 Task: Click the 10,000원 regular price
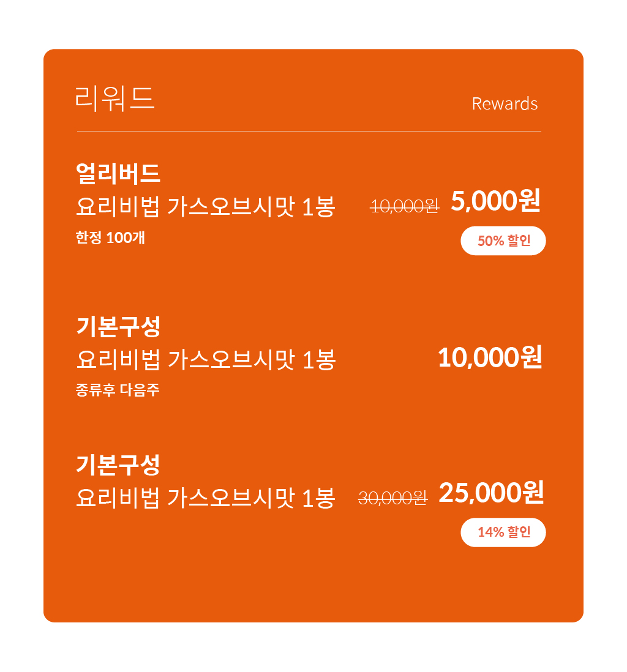click(x=490, y=357)
